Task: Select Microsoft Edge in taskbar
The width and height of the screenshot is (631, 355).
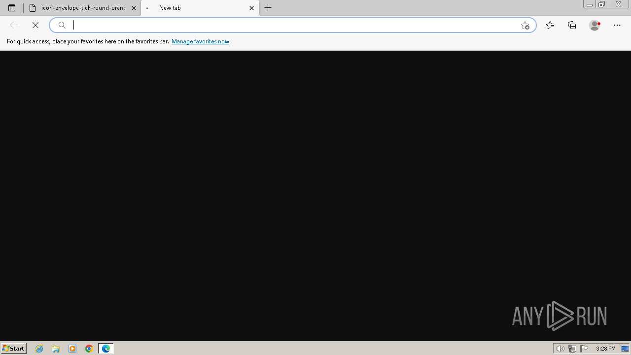Action: pyautogui.click(x=106, y=349)
